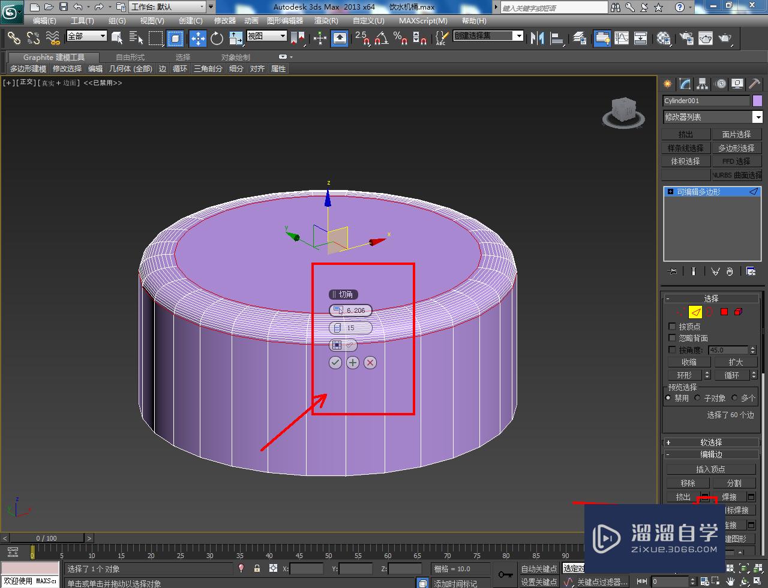This screenshot has height=588, width=768.
Task: Click the 扩大 selection button
Action: pos(736,362)
